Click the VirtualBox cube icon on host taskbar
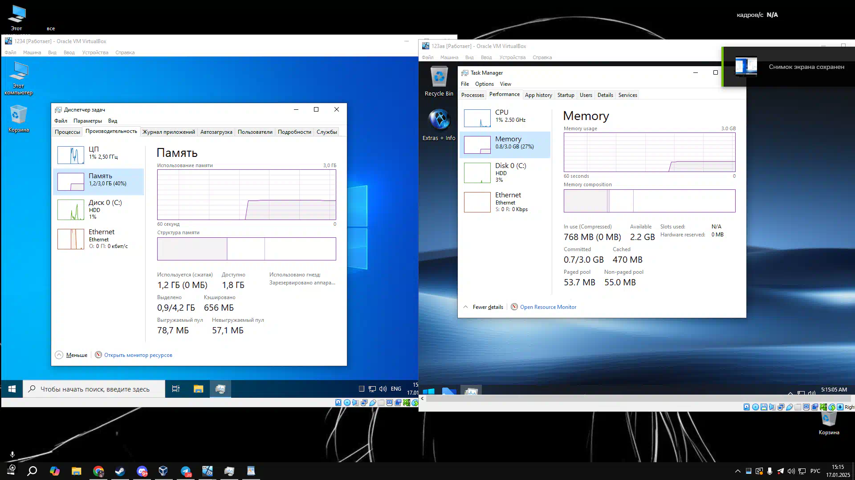This screenshot has height=480, width=855. (x=163, y=471)
